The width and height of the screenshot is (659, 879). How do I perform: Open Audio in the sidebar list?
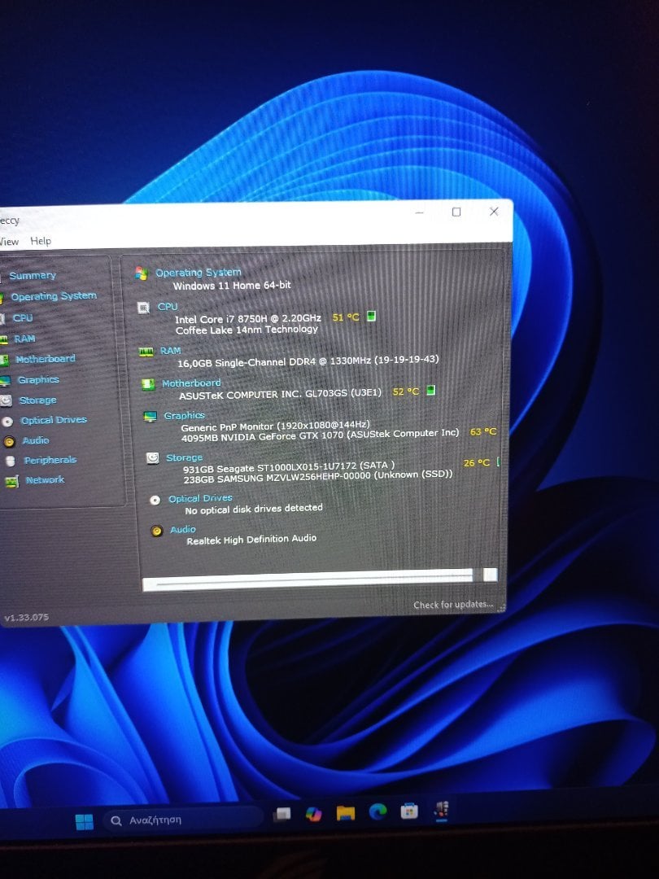(36, 440)
